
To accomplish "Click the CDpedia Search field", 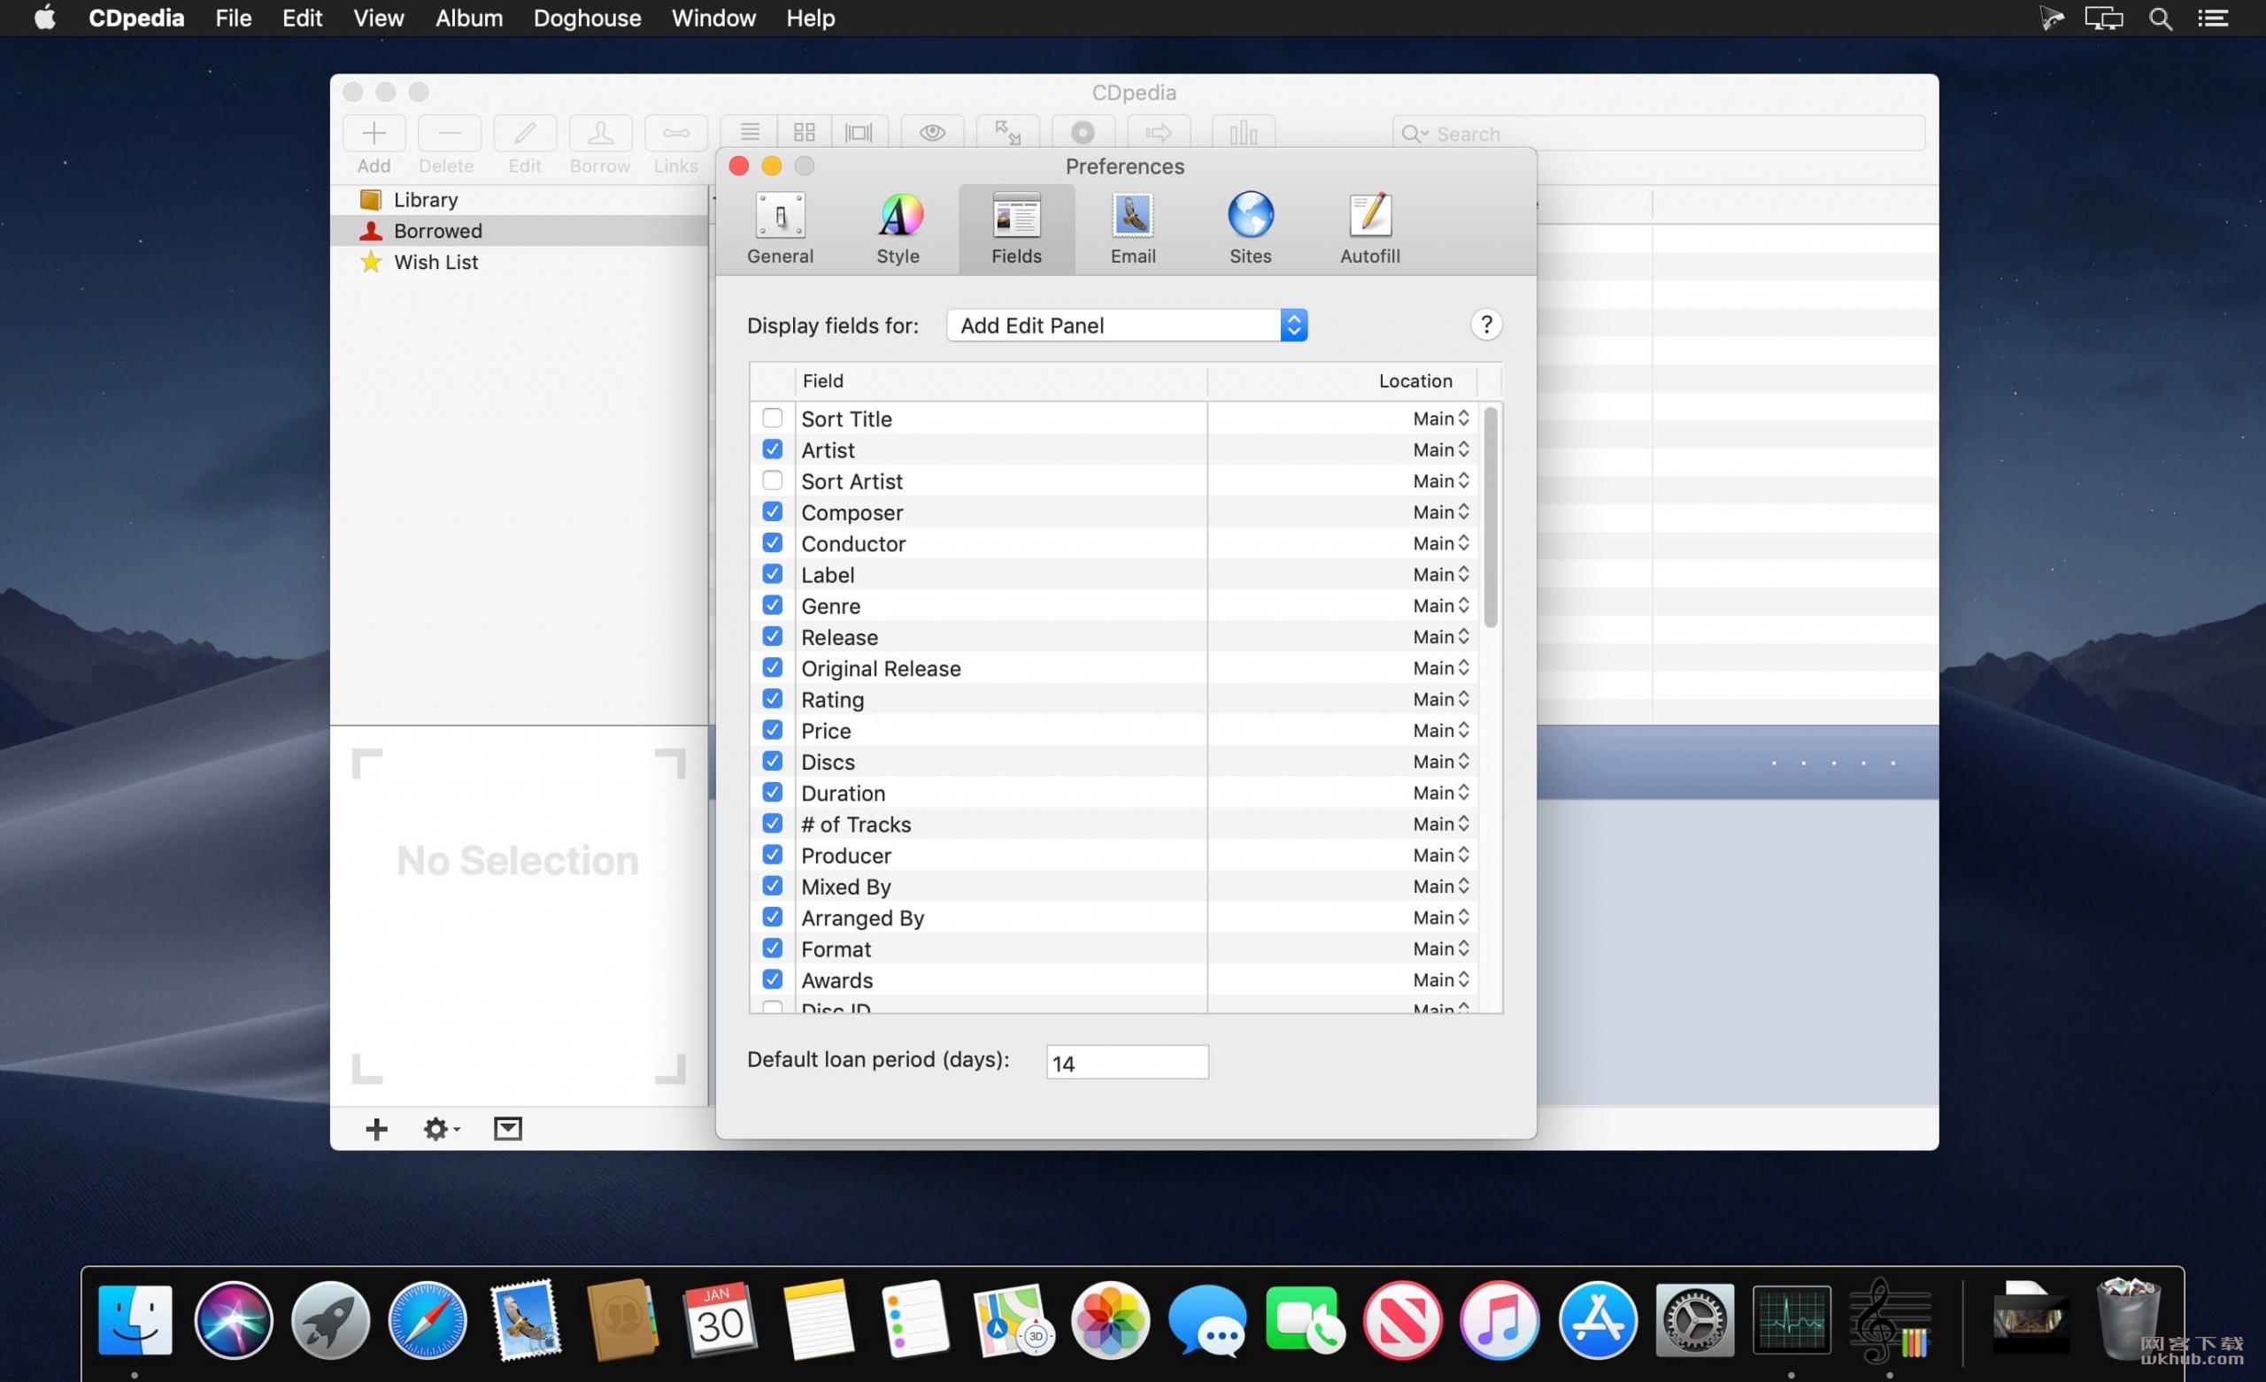I will pyautogui.click(x=1658, y=134).
